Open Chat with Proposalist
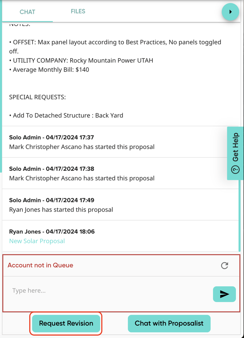Screen dimensions: 244x338 [x=169, y=323]
